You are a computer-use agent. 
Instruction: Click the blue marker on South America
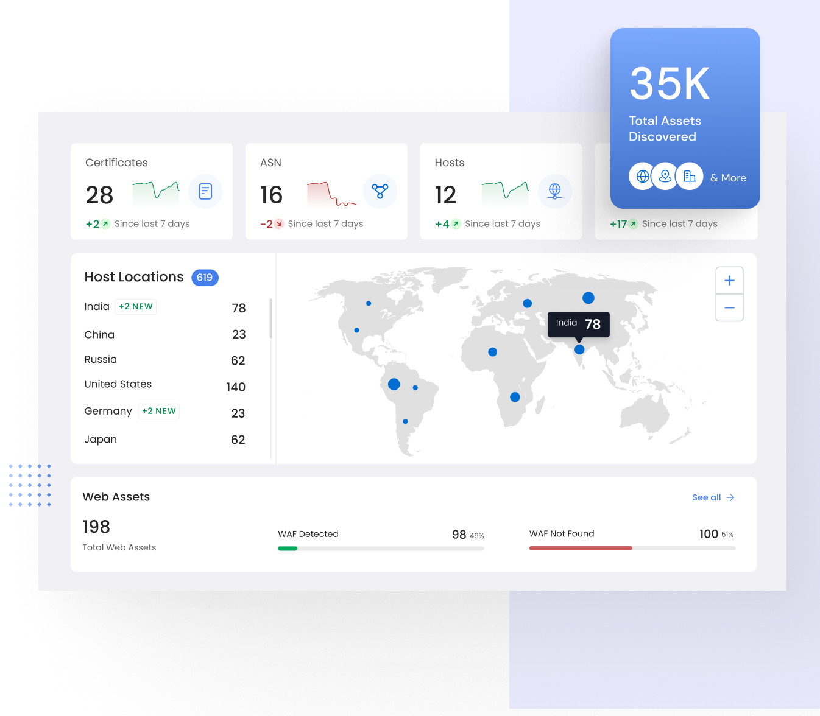point(394,384)
